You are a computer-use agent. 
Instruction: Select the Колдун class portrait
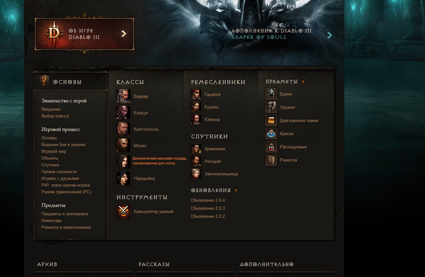[124, 113]
